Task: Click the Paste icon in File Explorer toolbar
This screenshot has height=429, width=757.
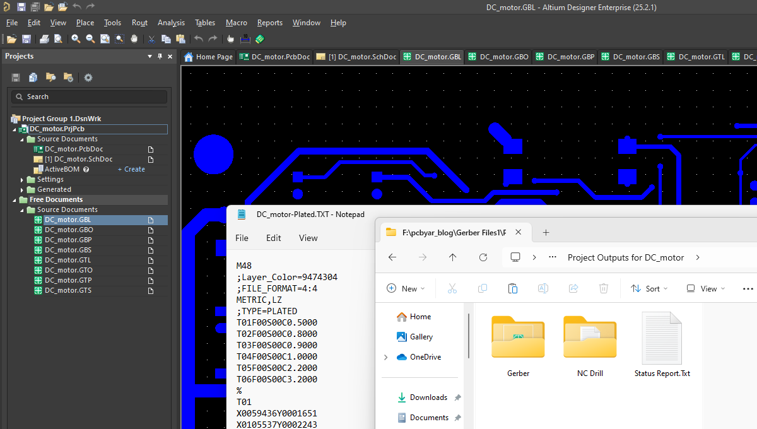Action: tap(513, 288)
